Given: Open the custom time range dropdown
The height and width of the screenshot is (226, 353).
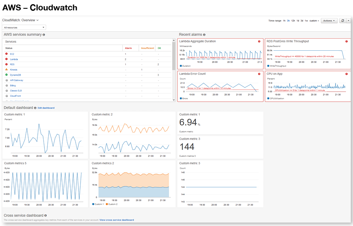Looking at the screenshot, I should click(314, 21).
